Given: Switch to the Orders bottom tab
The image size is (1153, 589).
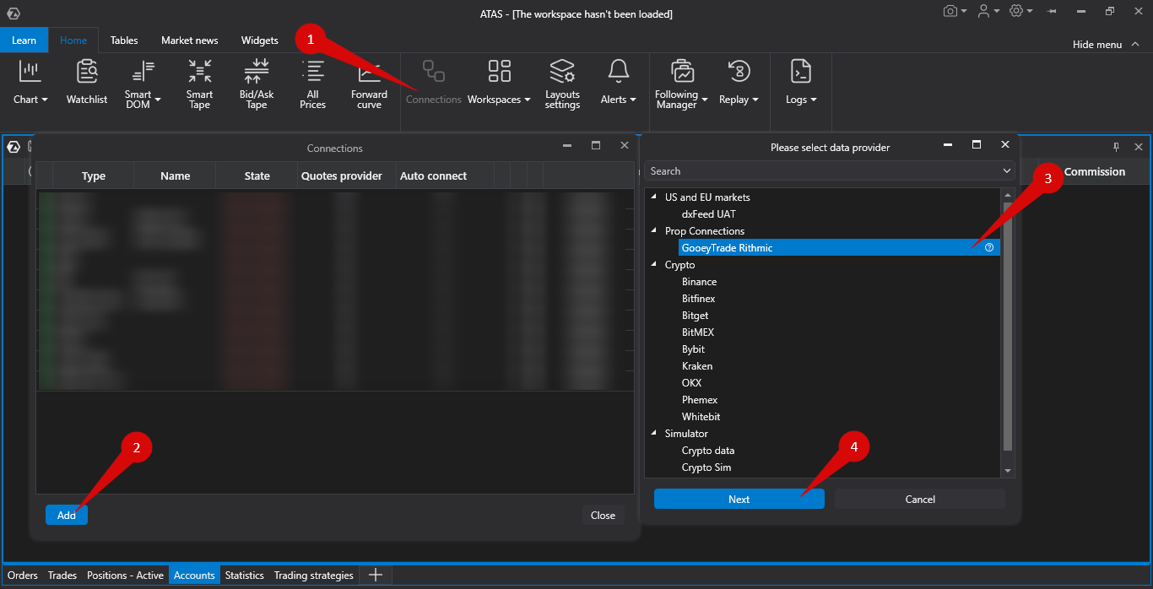Looking at the screenshot, I should 23,575.
